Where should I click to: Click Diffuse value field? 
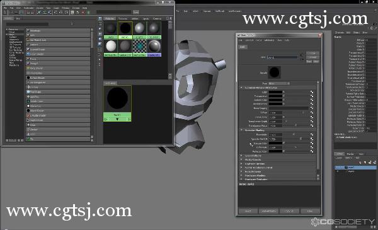[275, 113]
